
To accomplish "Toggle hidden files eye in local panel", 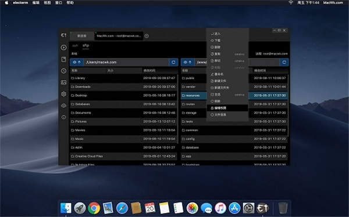I will pos(74,62).
